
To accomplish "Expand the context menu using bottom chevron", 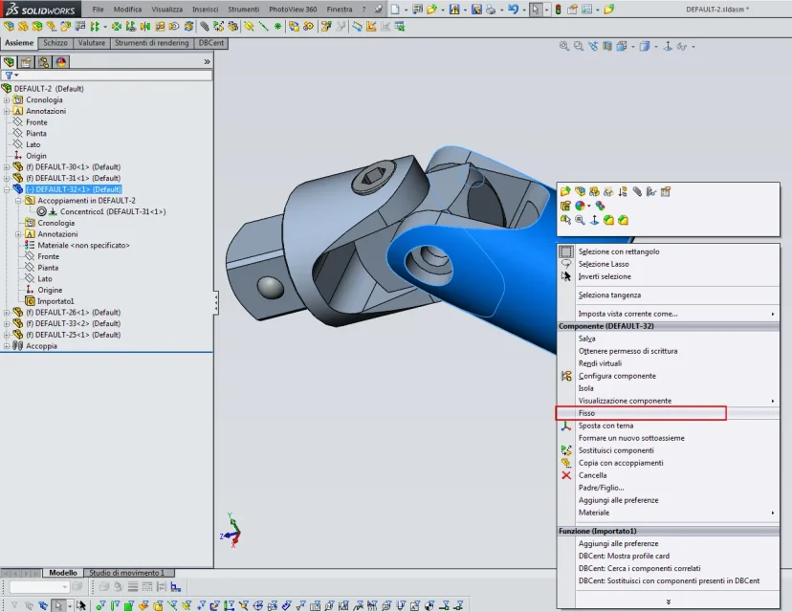I will (669, 601).
